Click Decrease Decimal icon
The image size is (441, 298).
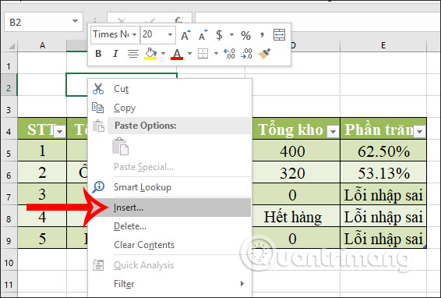pyautogui.click(x=247, y=53)
